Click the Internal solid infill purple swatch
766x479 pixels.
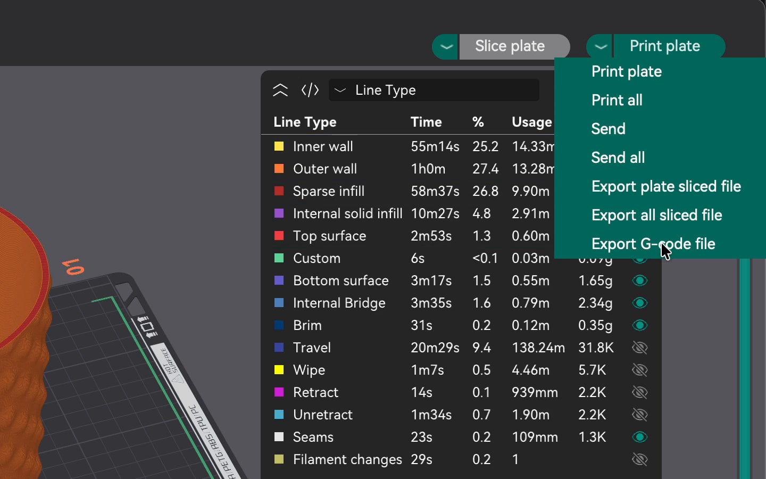[279, 213]
